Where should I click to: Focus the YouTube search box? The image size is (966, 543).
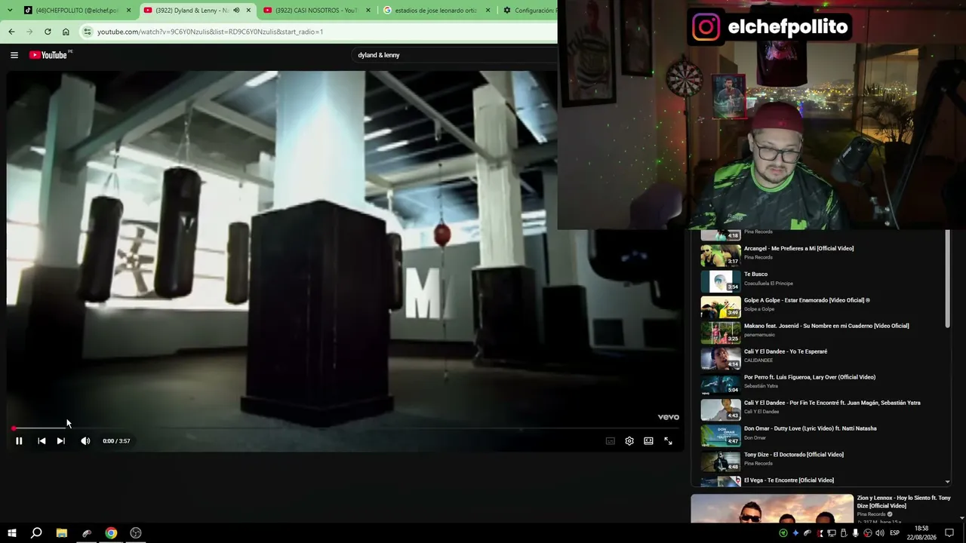(x=453, y=55)
